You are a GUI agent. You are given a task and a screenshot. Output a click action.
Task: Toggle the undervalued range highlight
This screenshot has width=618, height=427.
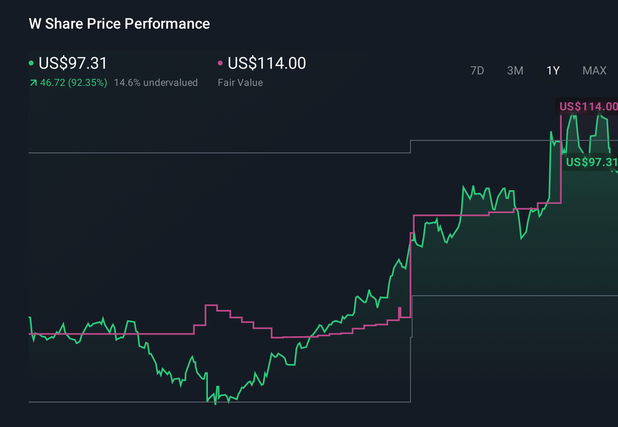156,83
